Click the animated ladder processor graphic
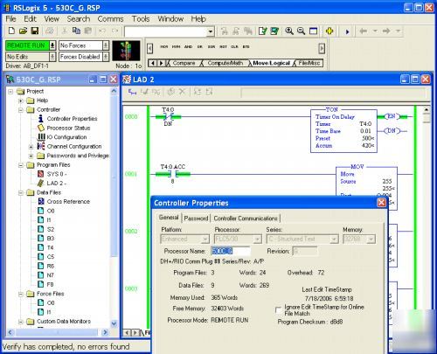 tap(126, 51)
